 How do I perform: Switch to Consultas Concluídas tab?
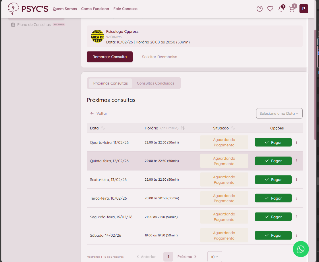click(x=156, y=83)
